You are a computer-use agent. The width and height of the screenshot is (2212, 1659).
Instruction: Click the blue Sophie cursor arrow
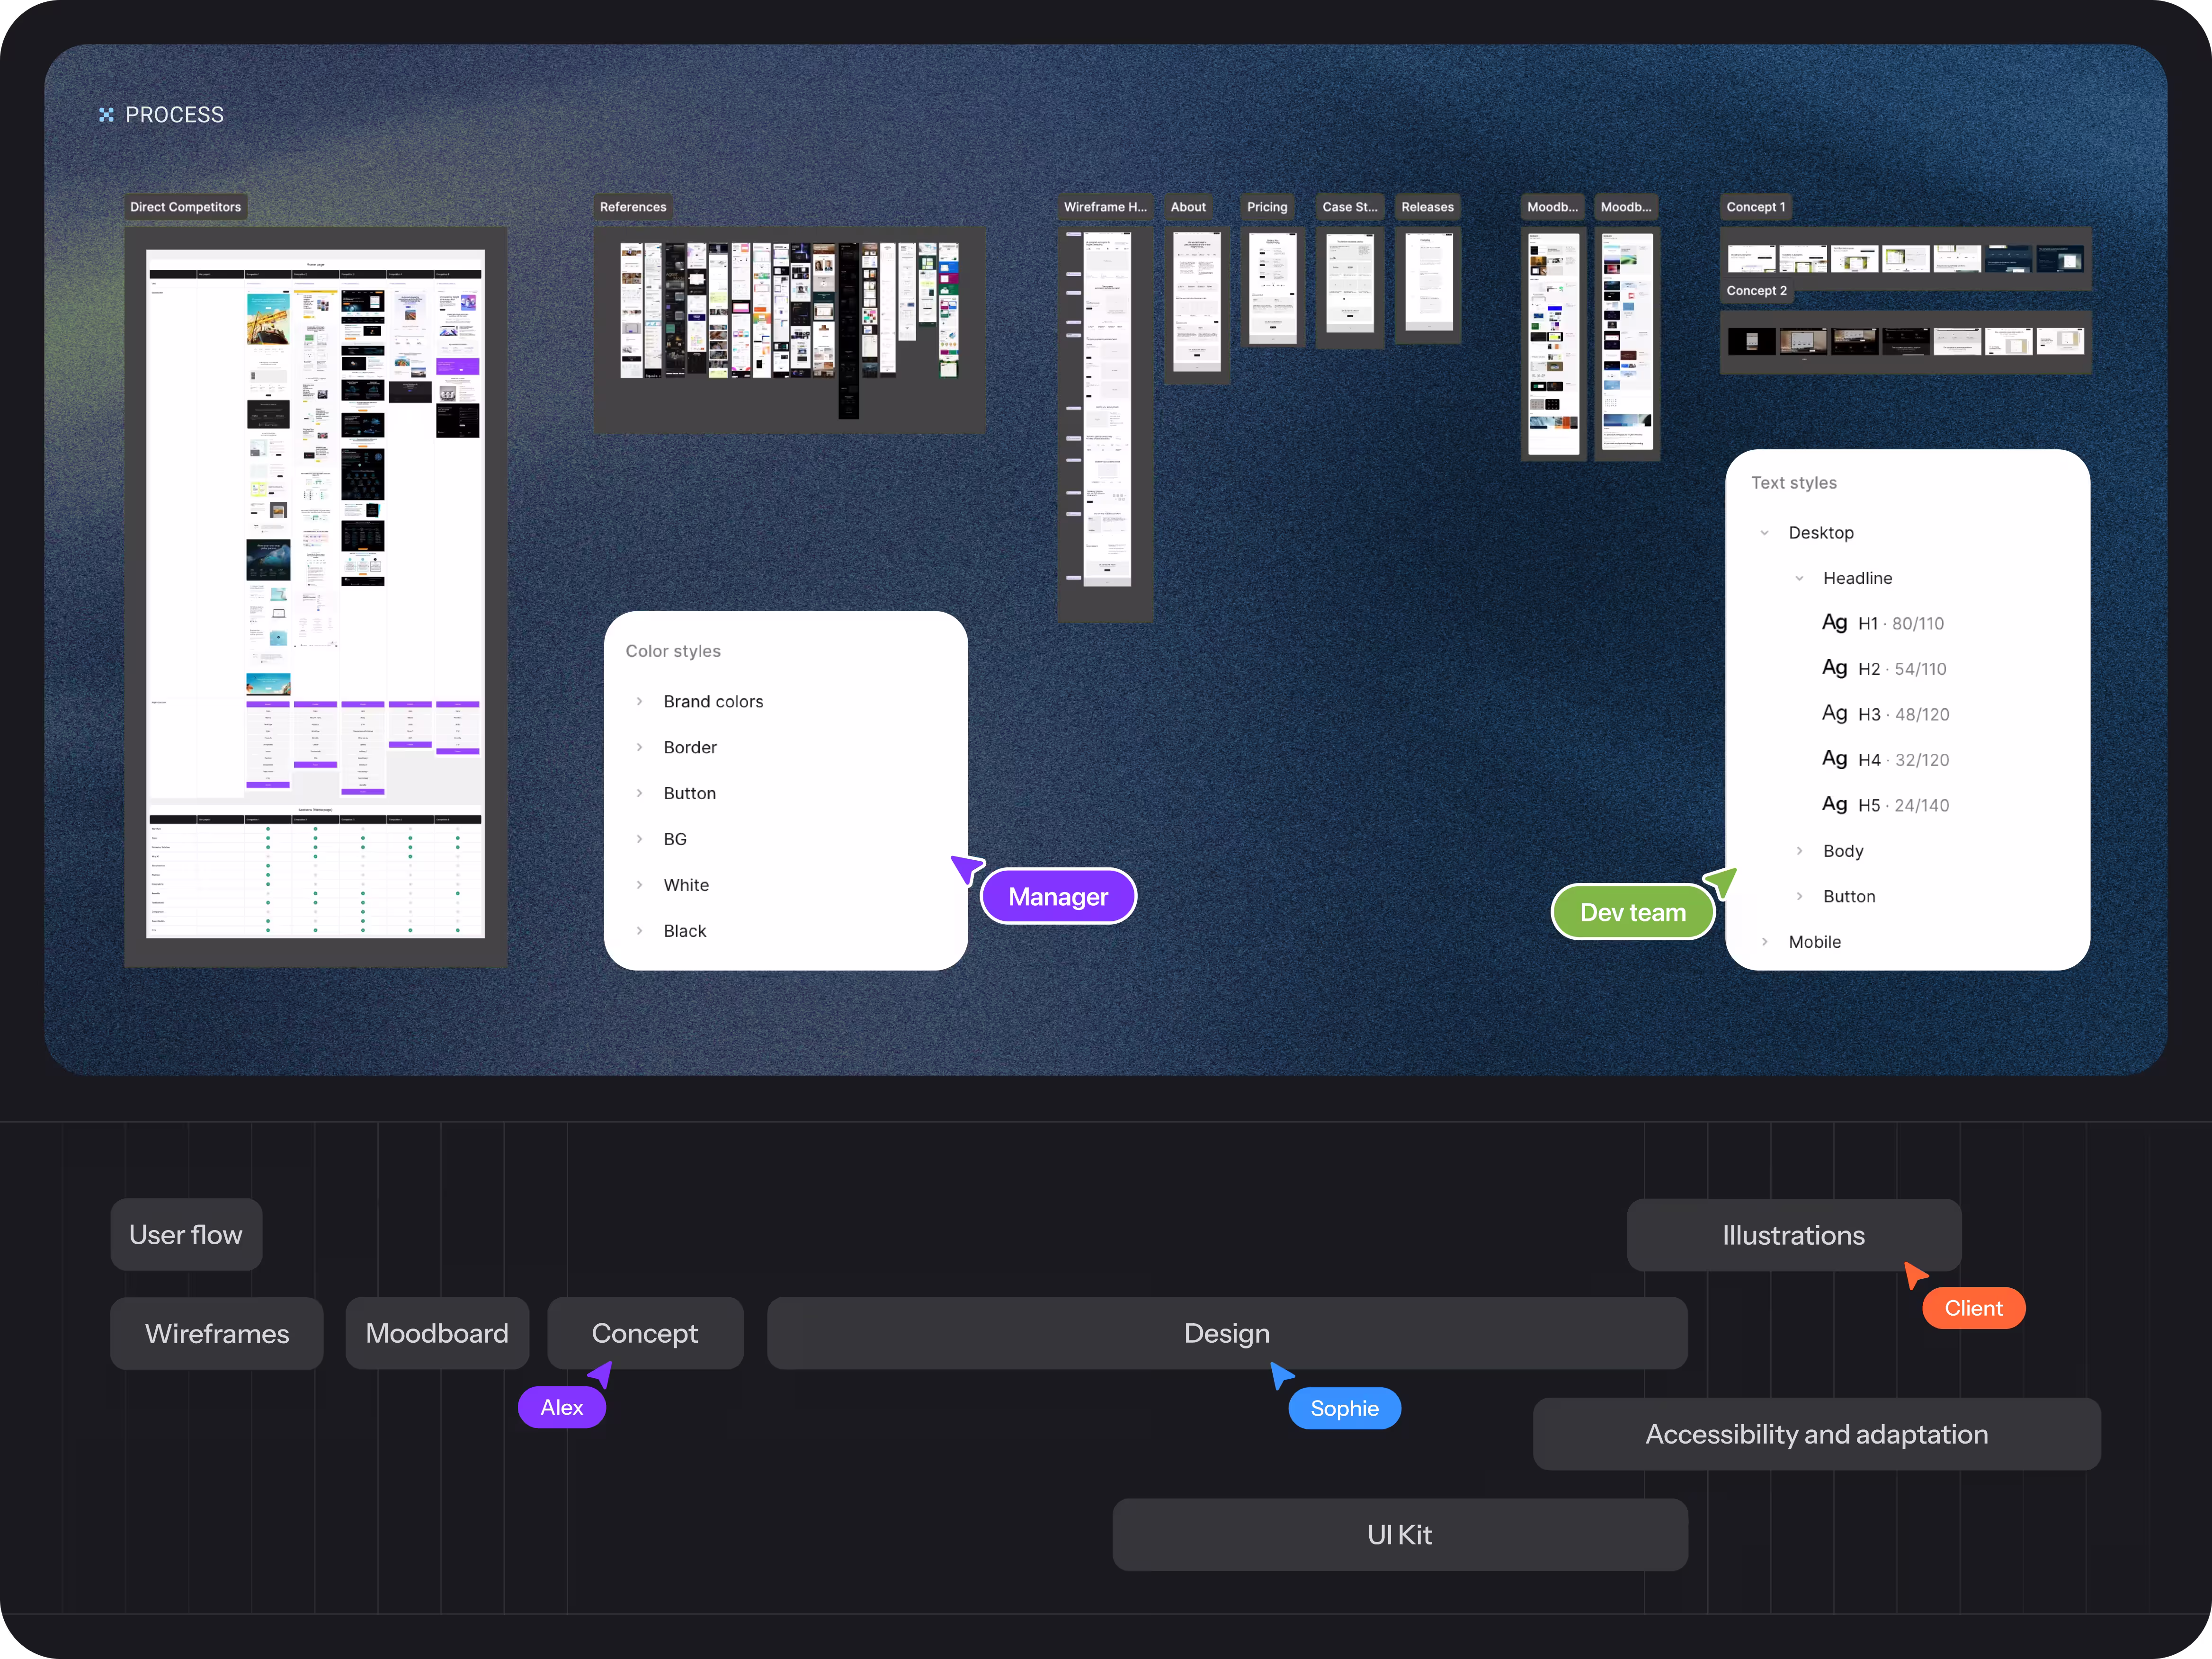1281,1375
